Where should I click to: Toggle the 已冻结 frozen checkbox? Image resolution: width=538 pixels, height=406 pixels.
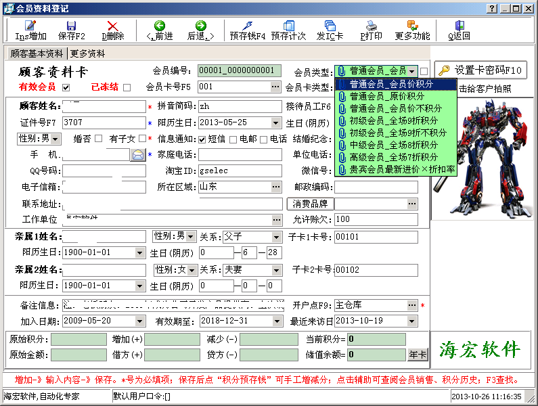(x=127, y=87)
